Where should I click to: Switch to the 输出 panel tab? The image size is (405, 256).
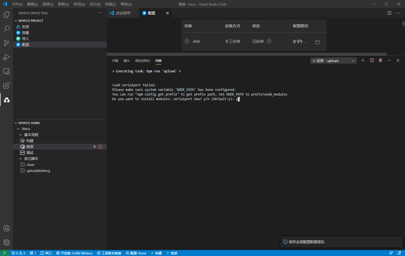[127, 61]
